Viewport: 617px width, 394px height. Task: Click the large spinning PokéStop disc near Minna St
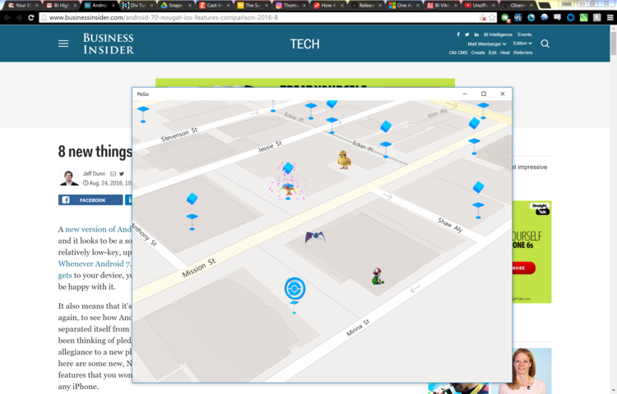(x=295, y=289)
